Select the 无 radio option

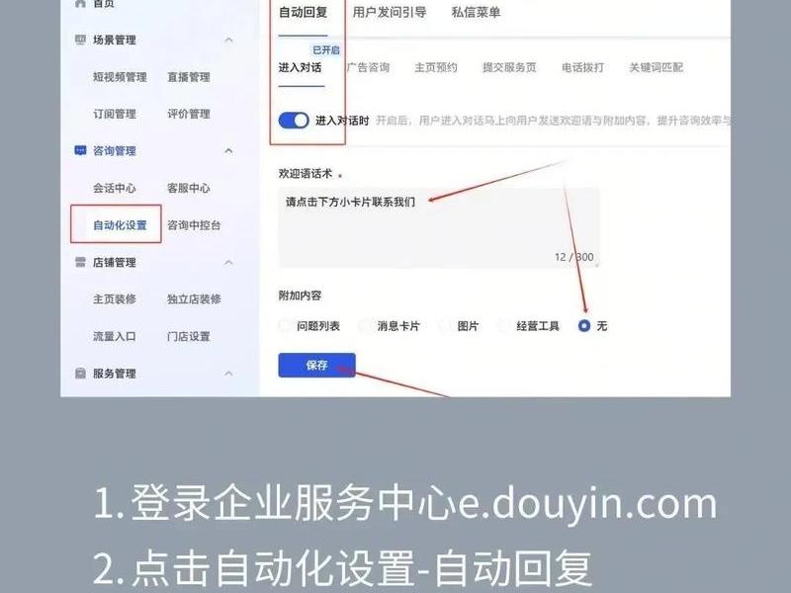pyautogui.click(x=584, y=326)
